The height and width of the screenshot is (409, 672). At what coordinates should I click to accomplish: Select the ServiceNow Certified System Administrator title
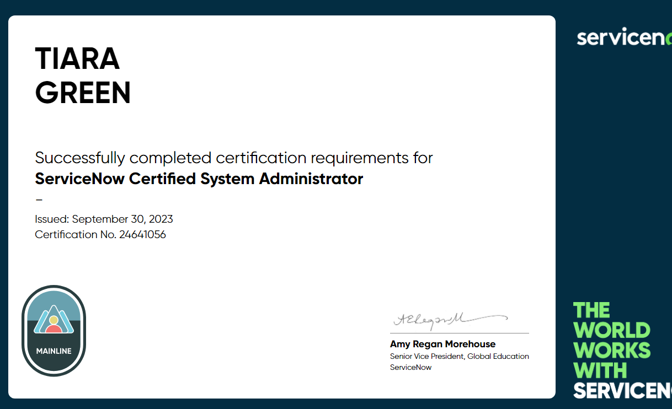199,179
